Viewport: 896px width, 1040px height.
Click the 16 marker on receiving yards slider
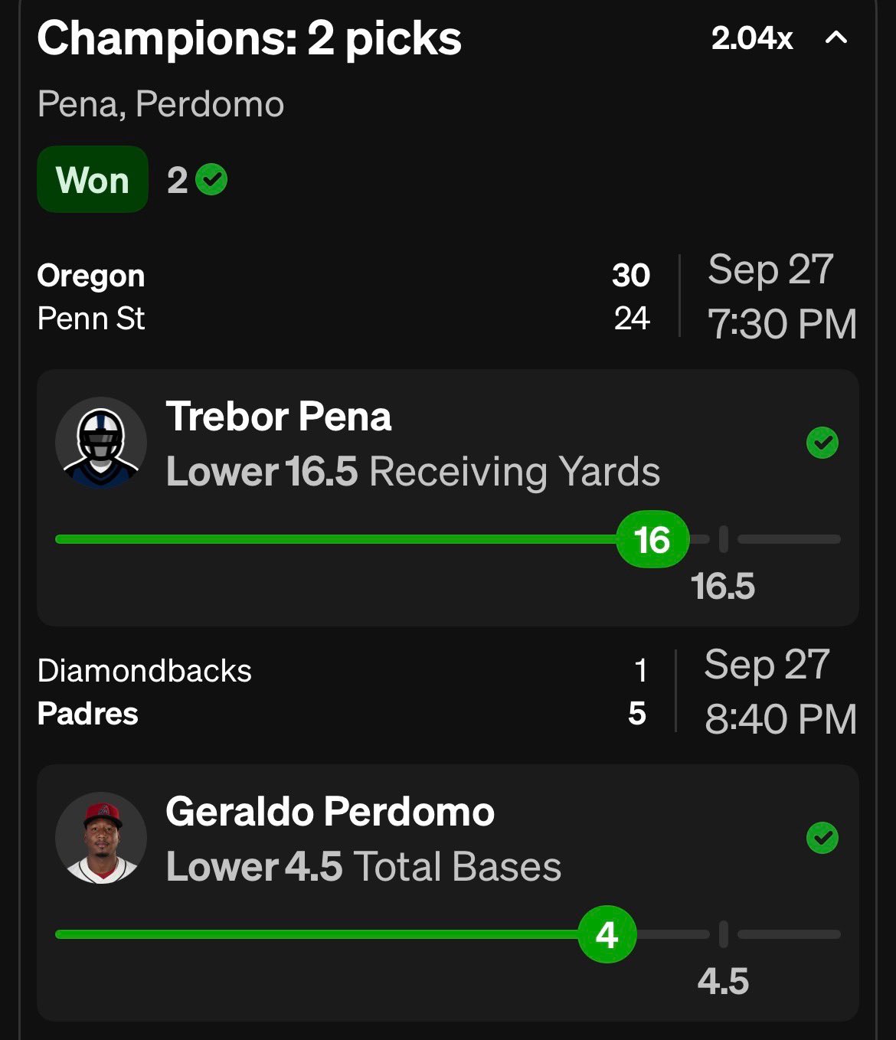click(652, 539)
